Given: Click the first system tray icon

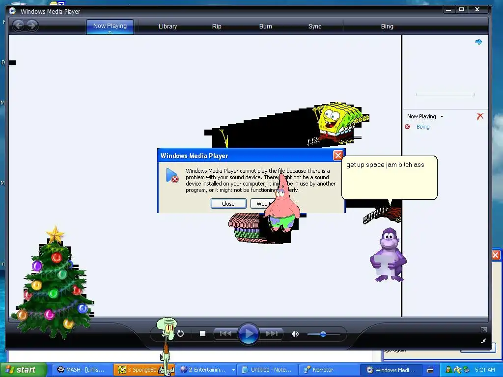Looking at the screenshot, I should coord(449,370).
